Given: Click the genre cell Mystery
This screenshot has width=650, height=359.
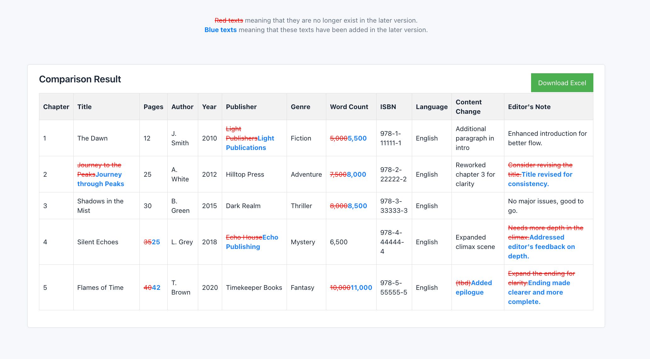Looking at the screenshot, I should point(303,242).
